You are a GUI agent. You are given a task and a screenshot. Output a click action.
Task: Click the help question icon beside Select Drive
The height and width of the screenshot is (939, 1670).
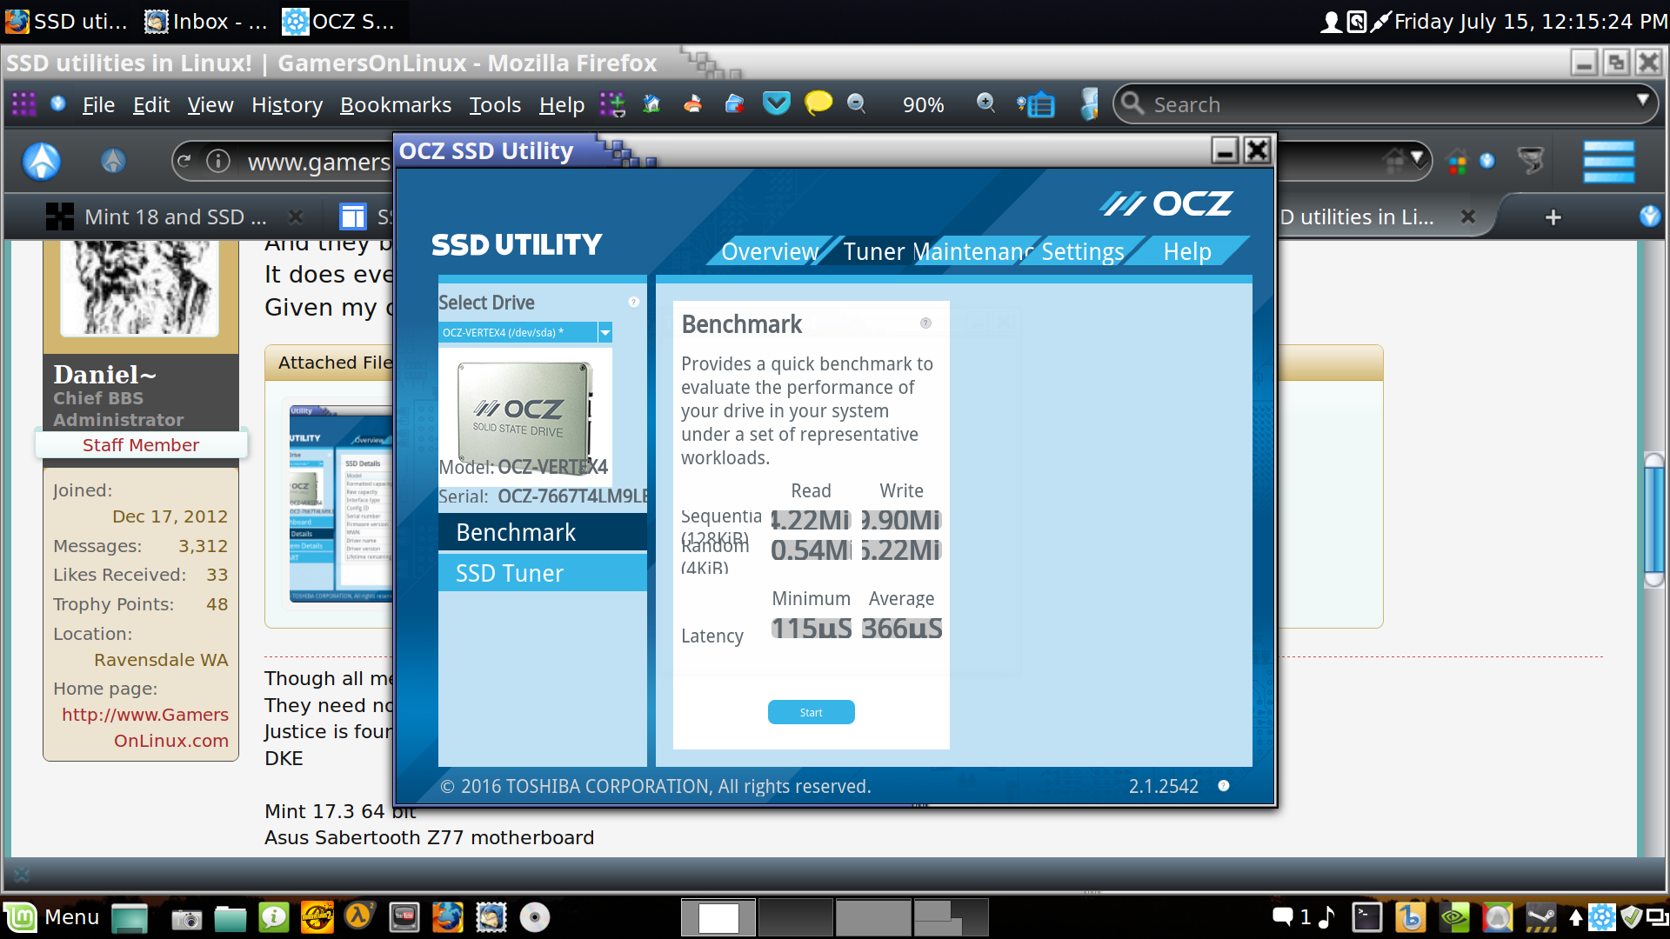634,303
